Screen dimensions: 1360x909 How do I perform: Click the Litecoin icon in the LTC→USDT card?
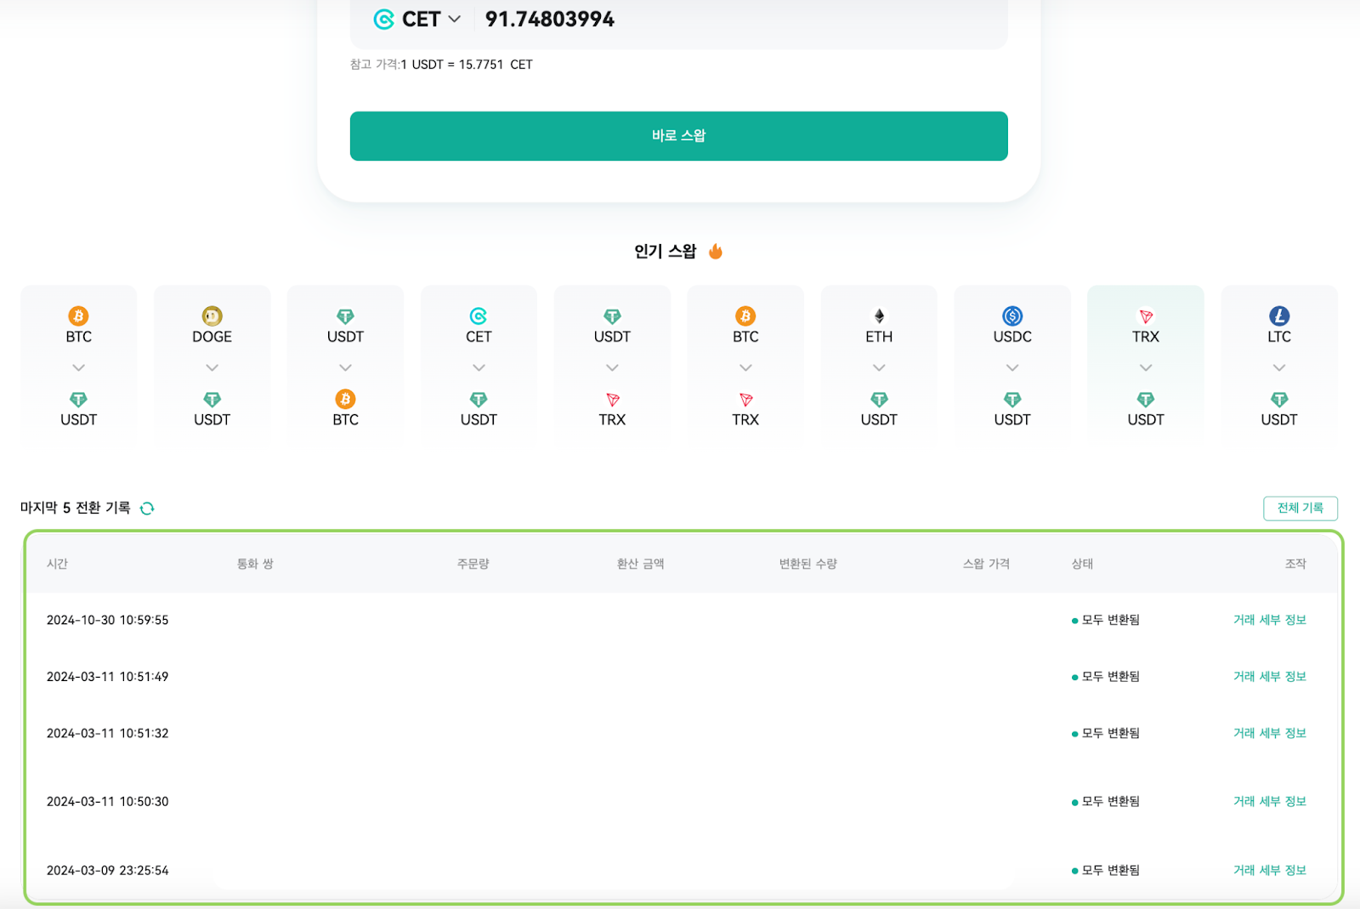[1278, 315]
